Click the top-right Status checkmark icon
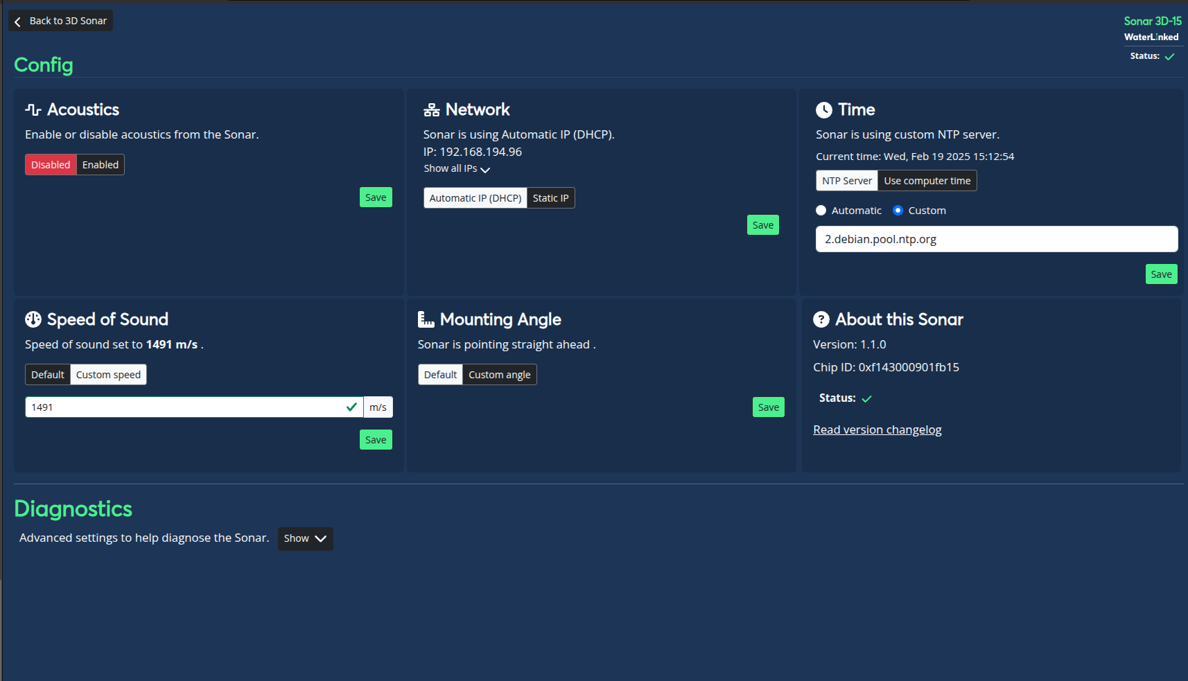This screenshot has width=1188, height=681. point(1170,56)
